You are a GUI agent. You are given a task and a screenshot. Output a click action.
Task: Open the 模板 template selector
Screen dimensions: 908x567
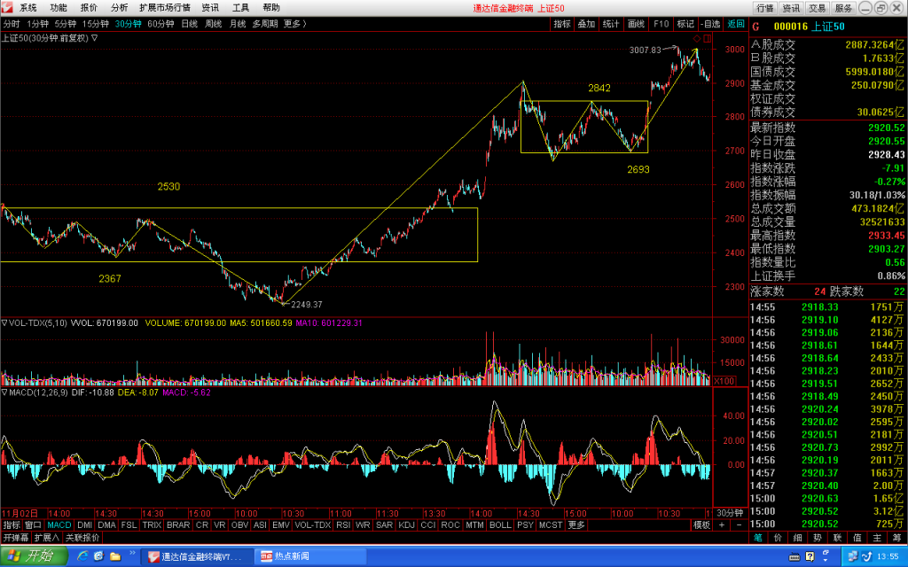pyautogui.click(x=701, y=524)
